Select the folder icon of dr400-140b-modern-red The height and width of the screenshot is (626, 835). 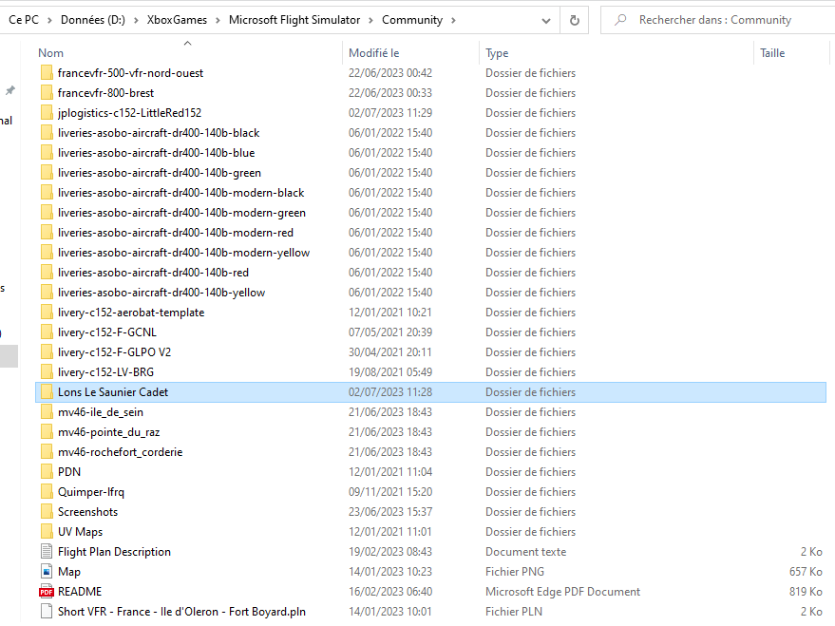(47, 232)
